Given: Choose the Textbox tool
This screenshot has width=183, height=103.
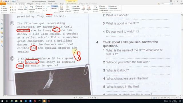Looking at the screenshot, I should tap(39, 8).
